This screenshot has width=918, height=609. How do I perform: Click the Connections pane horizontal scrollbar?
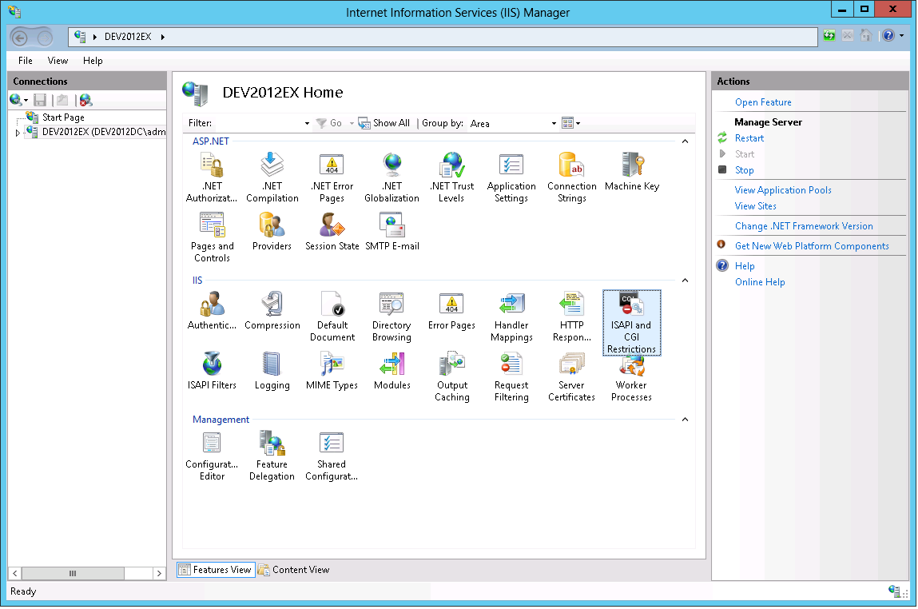tap(72, 573)
